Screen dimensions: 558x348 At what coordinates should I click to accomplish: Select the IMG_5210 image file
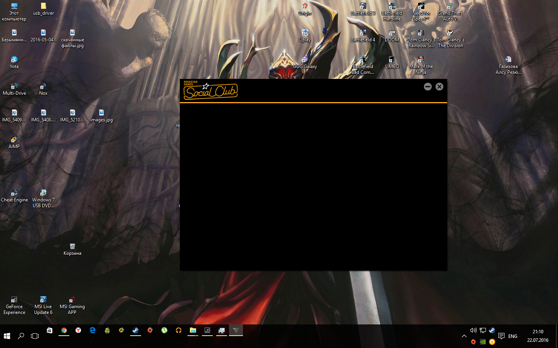72,116
